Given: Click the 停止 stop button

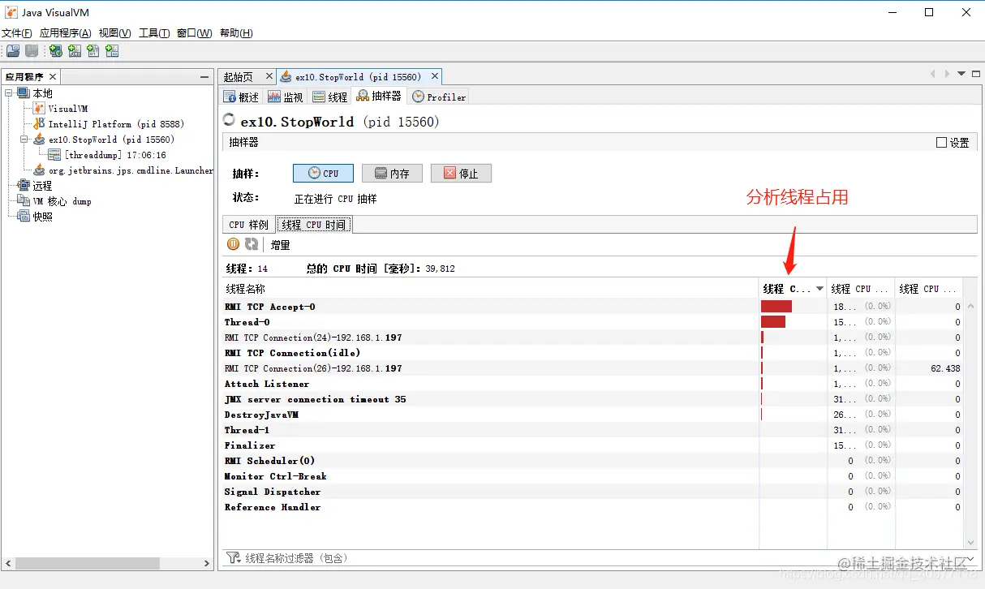Looking at the screenshot, I should (x=461, y=174).
